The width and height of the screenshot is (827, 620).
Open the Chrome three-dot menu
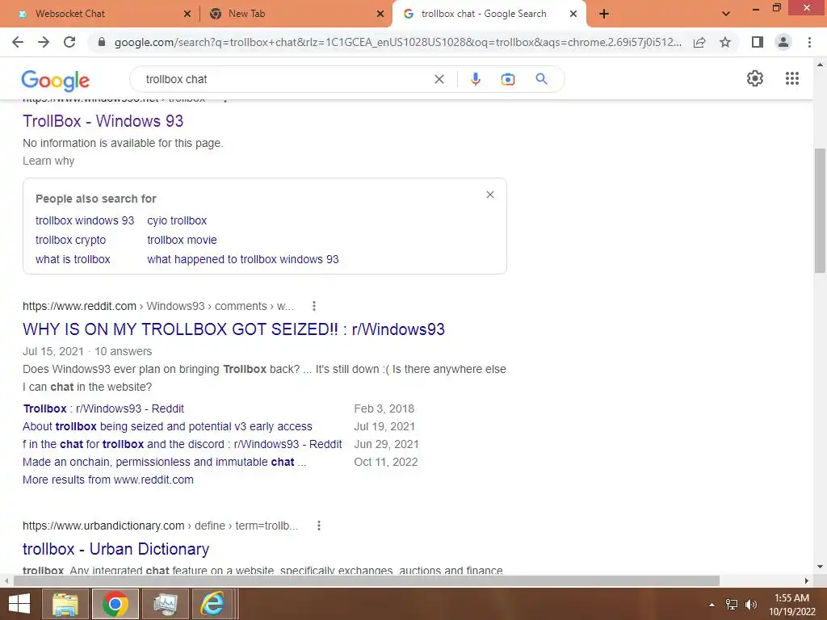click(809, 42)
